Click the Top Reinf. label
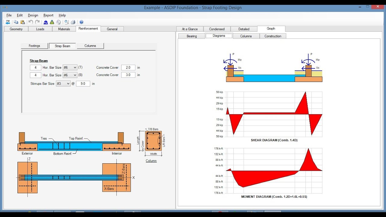This screenshot has height=217, width=386. pyautogui.click(x=76, y=139)
